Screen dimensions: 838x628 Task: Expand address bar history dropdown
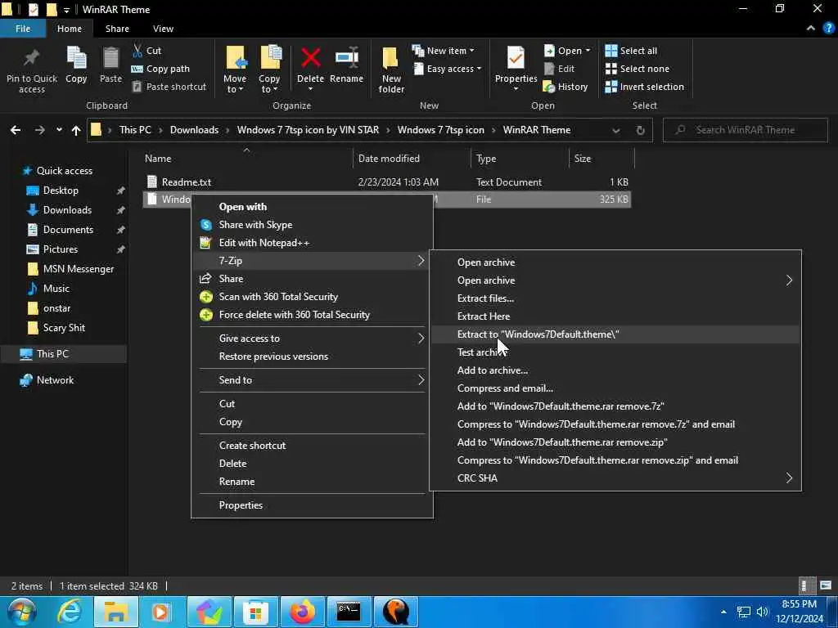click(615, 130)
